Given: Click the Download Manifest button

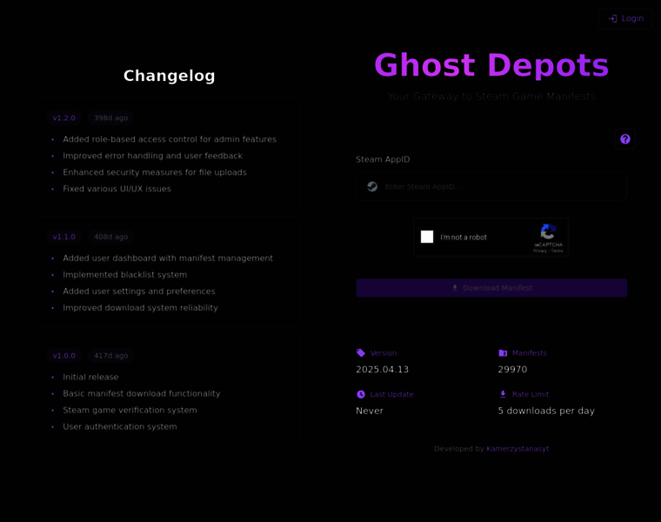Looking at the screenshot, I should [491, 288].
